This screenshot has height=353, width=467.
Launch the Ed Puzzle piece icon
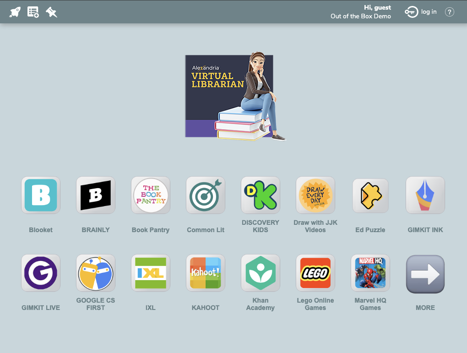pos(370,196)
